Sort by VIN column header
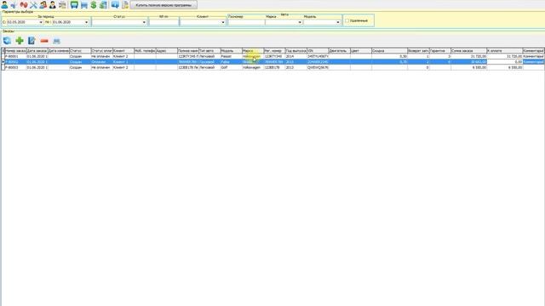 coord(318,51)
